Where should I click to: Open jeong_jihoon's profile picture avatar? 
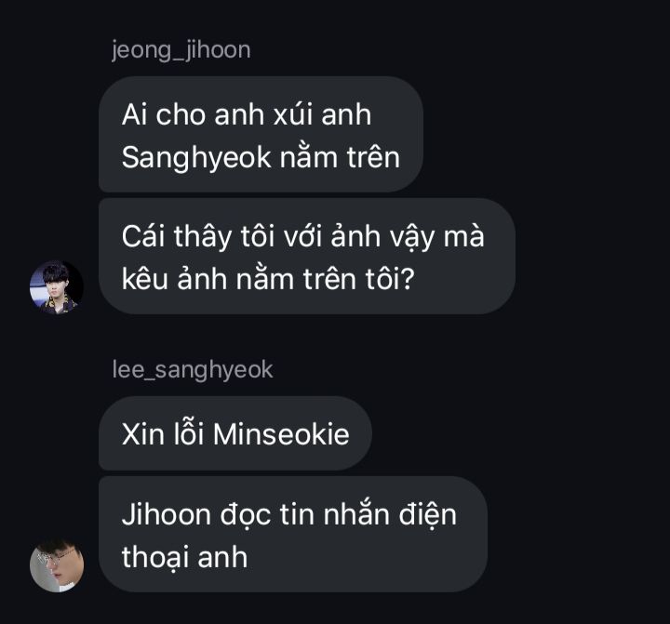(x=57, y=287)
